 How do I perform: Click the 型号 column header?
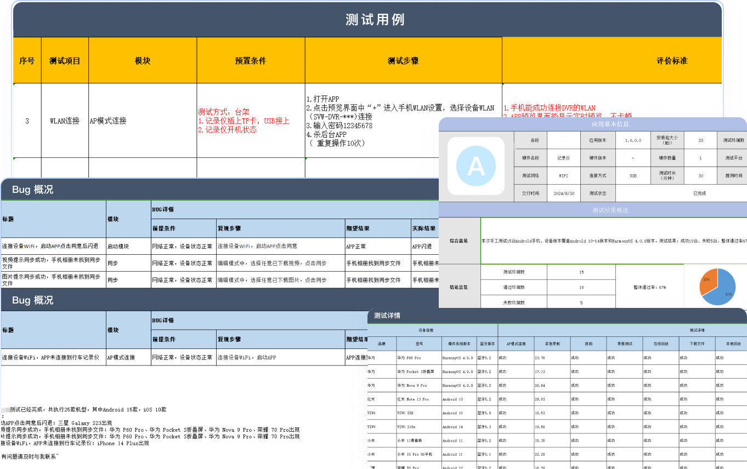(419, 344)
